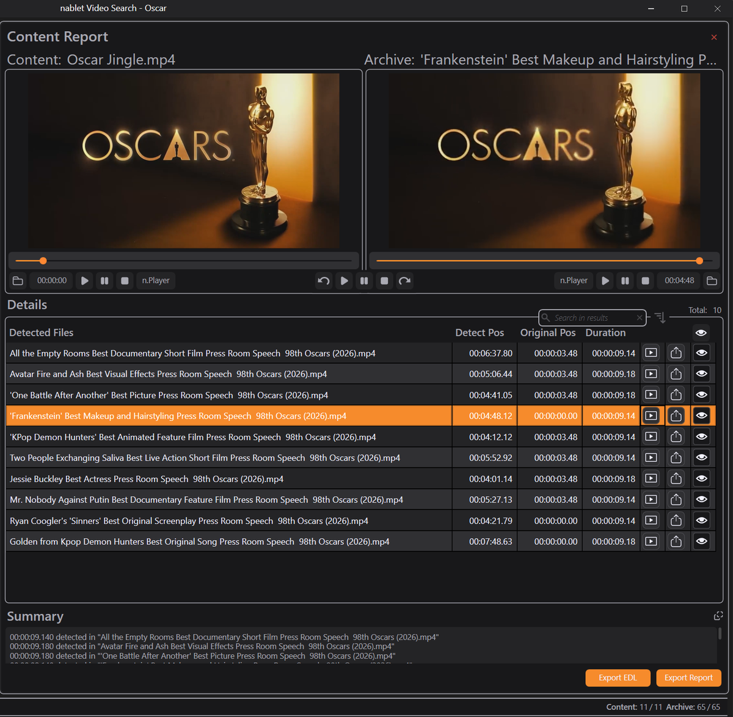Toggle visibility of Jessie Buckley row

coord(702,478)
